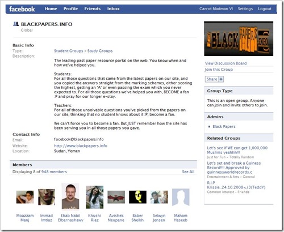Screen dimensions: 284x232
Task: Open the R.I.P Krissie related group
Action: pyautogui.click(x=236, y=185)
